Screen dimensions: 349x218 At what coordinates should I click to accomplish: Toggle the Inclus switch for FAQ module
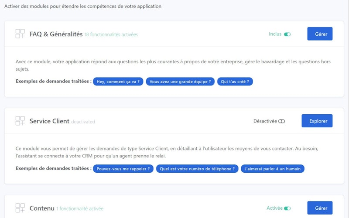[287, 34]
